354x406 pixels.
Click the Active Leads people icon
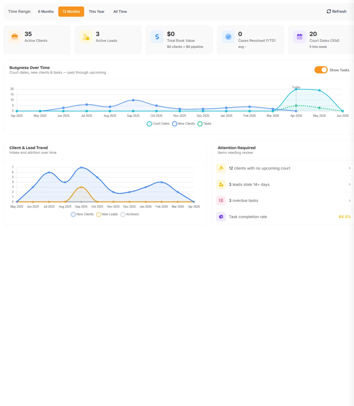[86, 37]
